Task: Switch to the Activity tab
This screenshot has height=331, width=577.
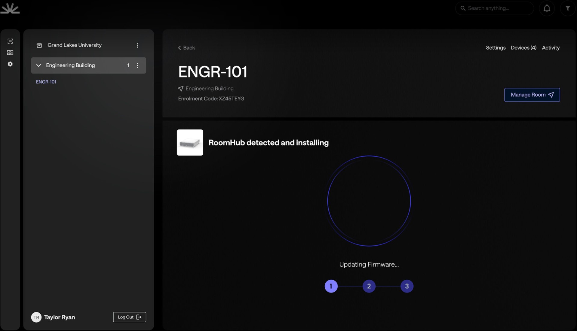Action: tap(551, 48)
